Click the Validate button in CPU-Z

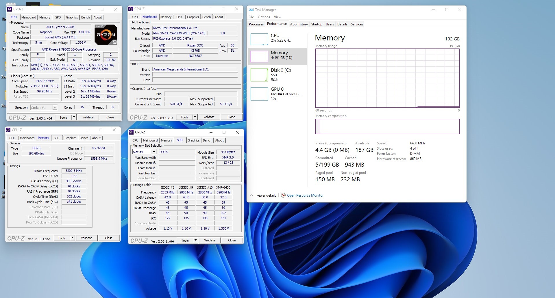pos(88,117)
